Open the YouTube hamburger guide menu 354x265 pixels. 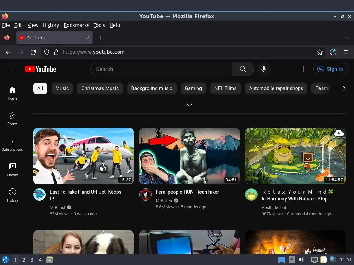12,69
